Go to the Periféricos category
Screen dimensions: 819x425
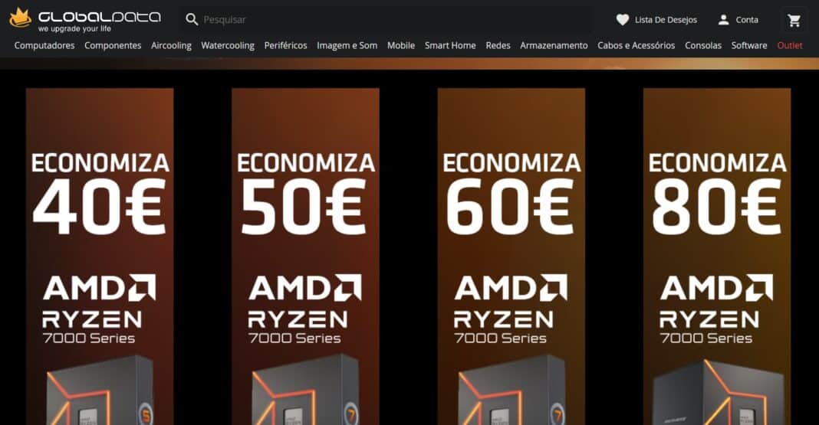click(x=286, y=45)
